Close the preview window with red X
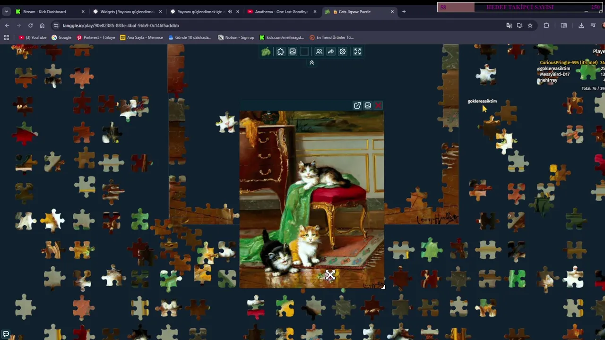 378,105
